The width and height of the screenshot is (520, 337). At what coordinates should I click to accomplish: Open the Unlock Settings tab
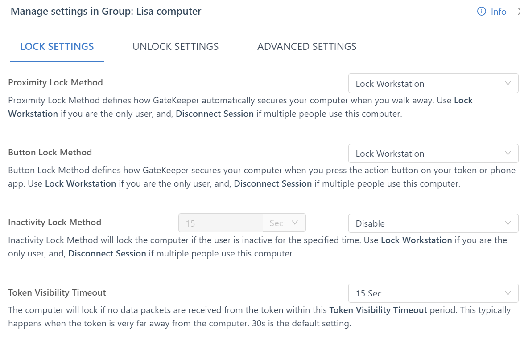pos(175,46)
